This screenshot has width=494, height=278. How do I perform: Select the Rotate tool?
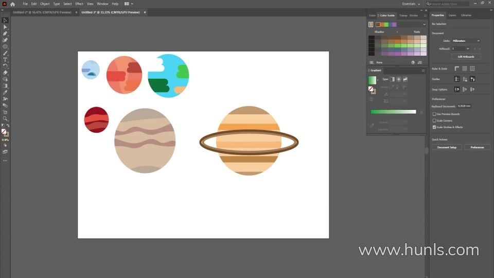pyautogui.click(x=5, y=66)
